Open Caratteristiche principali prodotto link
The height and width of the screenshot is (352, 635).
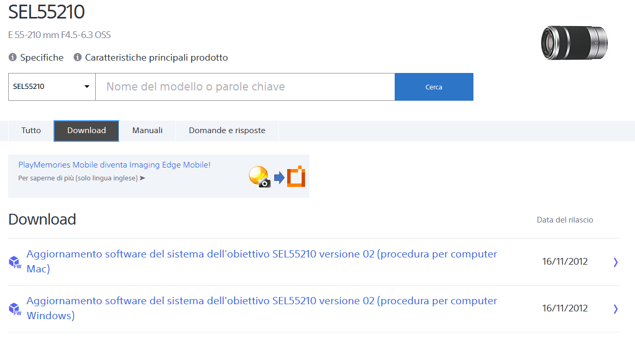(x=156, y=58)
